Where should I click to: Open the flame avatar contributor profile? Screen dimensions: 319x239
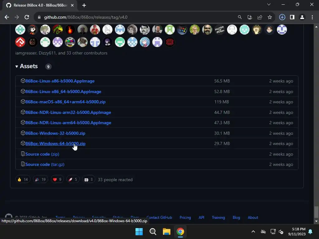tap(70, 30)
